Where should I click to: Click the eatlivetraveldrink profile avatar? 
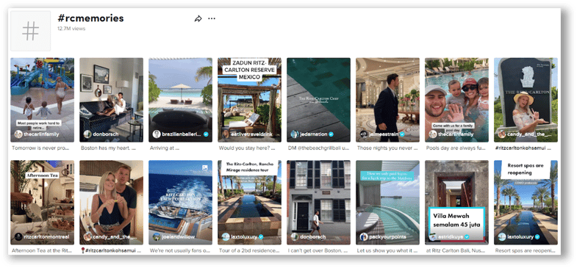point(226,134)
